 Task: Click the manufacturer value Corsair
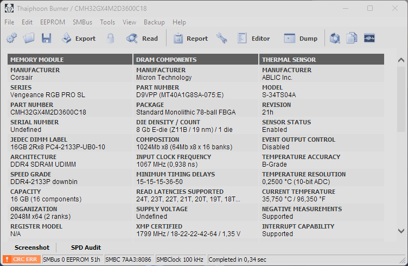[22, 78]
